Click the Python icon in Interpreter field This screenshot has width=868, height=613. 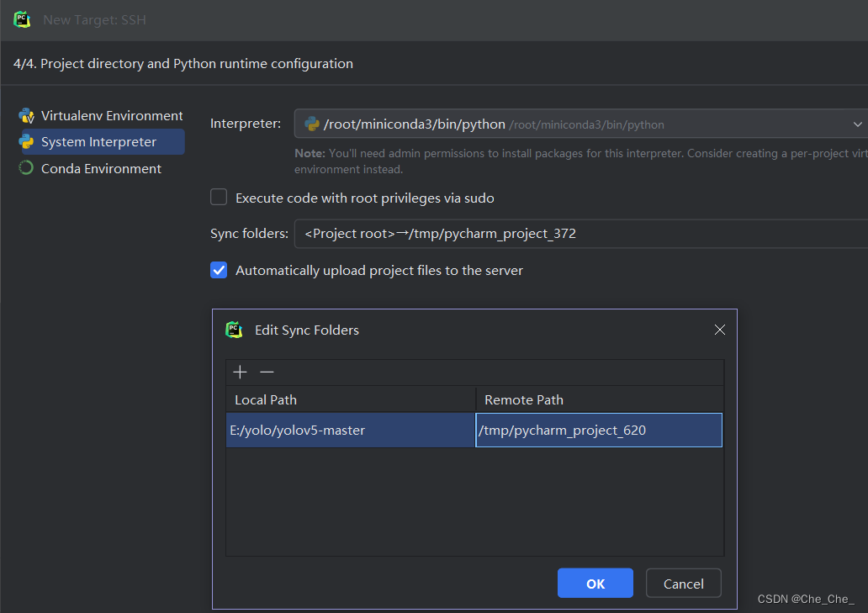312,124
